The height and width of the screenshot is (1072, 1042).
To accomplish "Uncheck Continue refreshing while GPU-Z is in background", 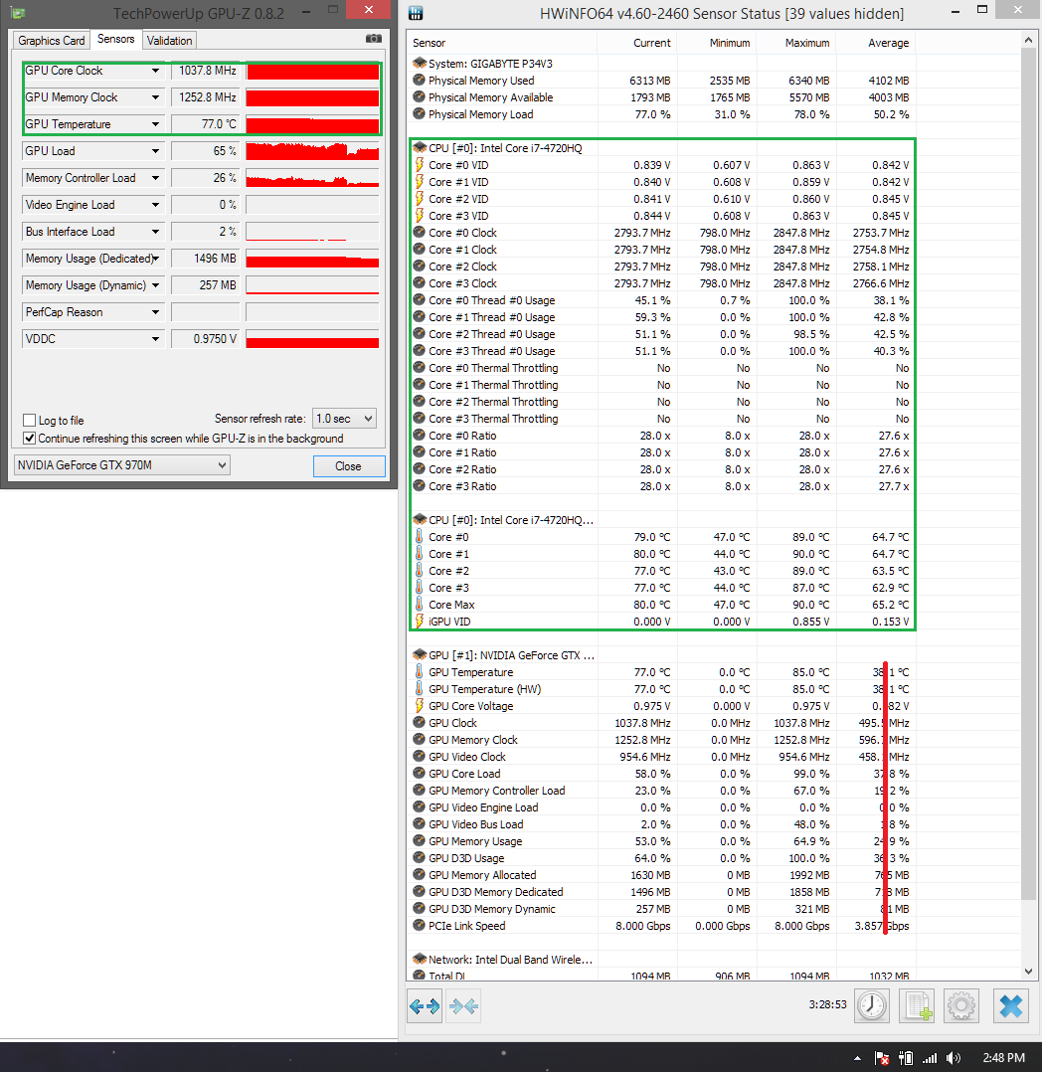I will (x=30, y=438).
